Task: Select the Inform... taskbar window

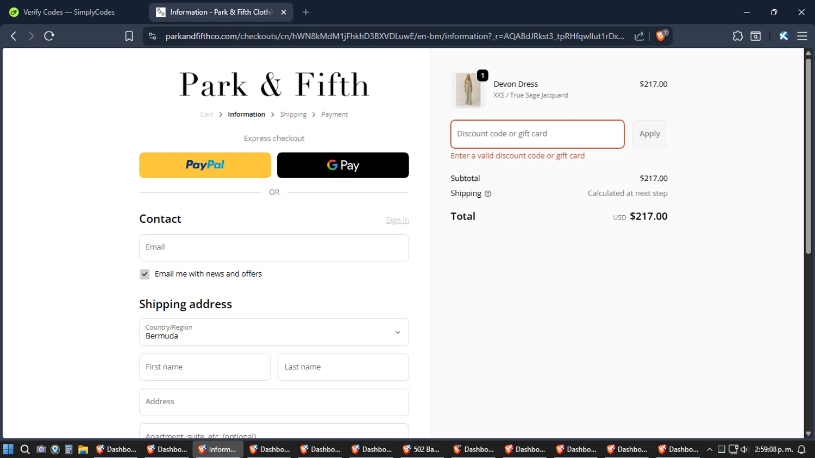Action: click(x=217, y=449)
